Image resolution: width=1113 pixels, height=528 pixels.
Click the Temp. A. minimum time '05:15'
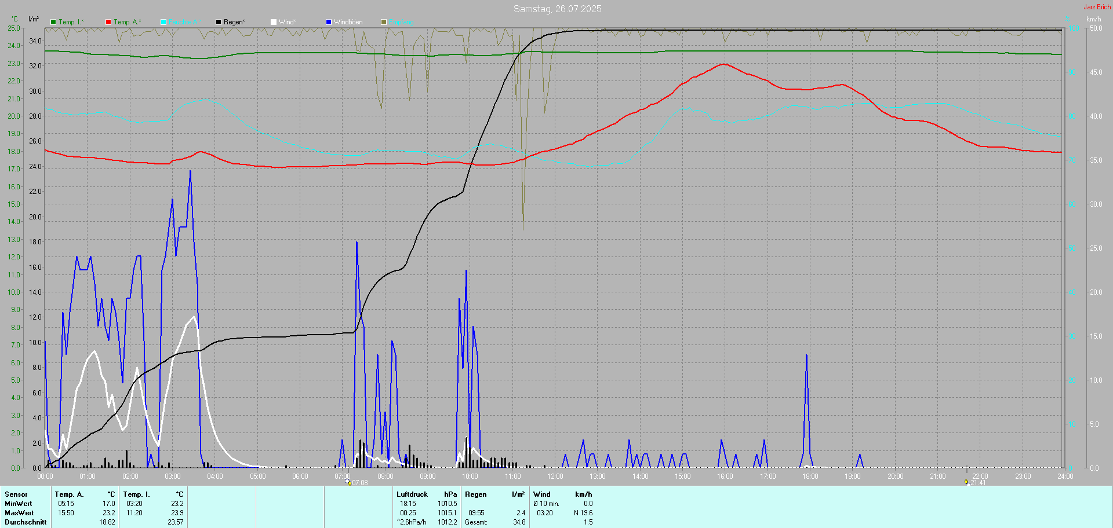[66, 504]
